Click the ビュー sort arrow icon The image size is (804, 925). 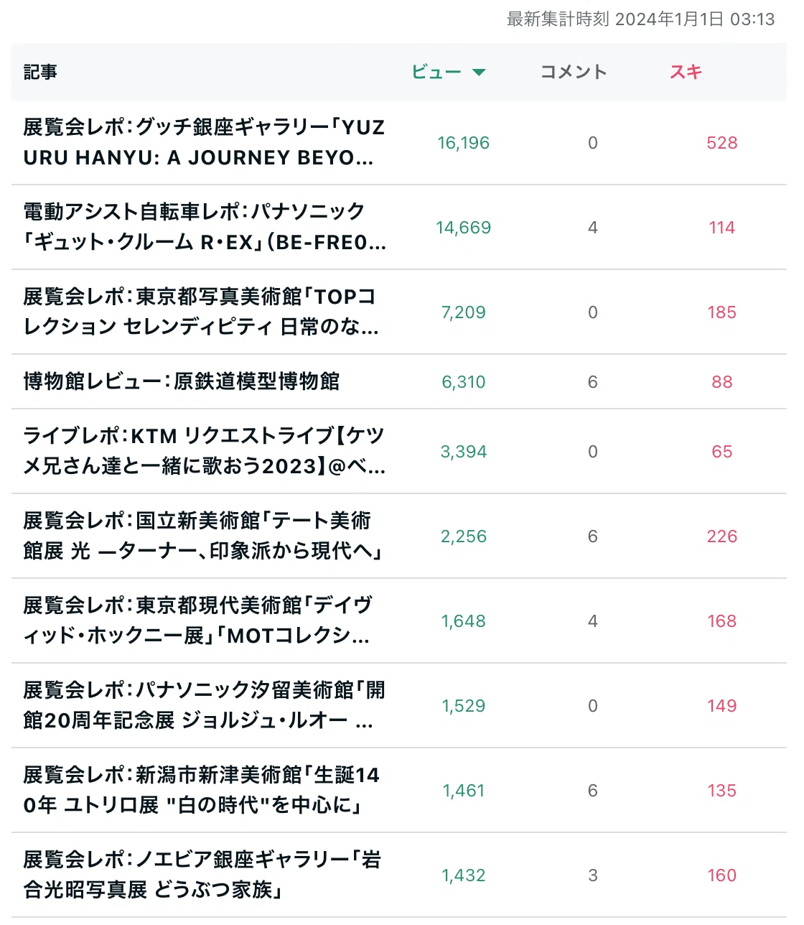click(x=479, y=72)
